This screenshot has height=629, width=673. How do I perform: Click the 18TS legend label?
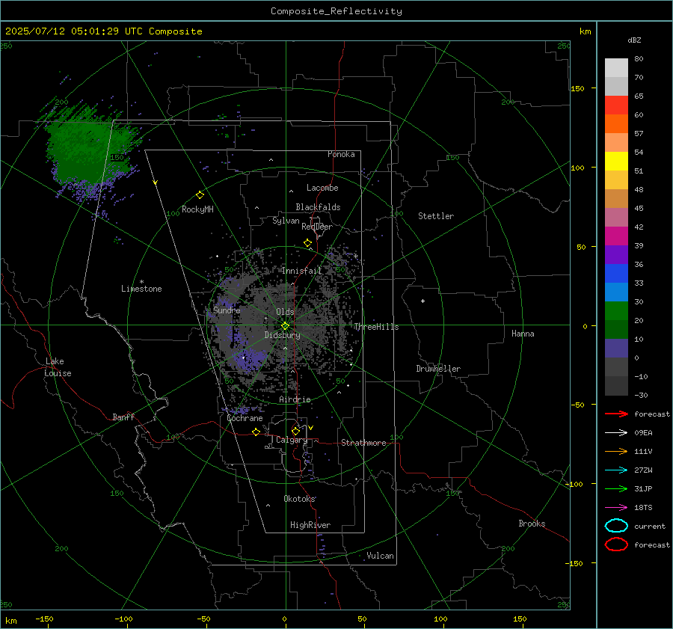[643, 508]
